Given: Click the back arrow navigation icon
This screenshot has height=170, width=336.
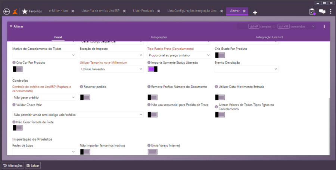Looking at the screenshot, I should 7,11.
